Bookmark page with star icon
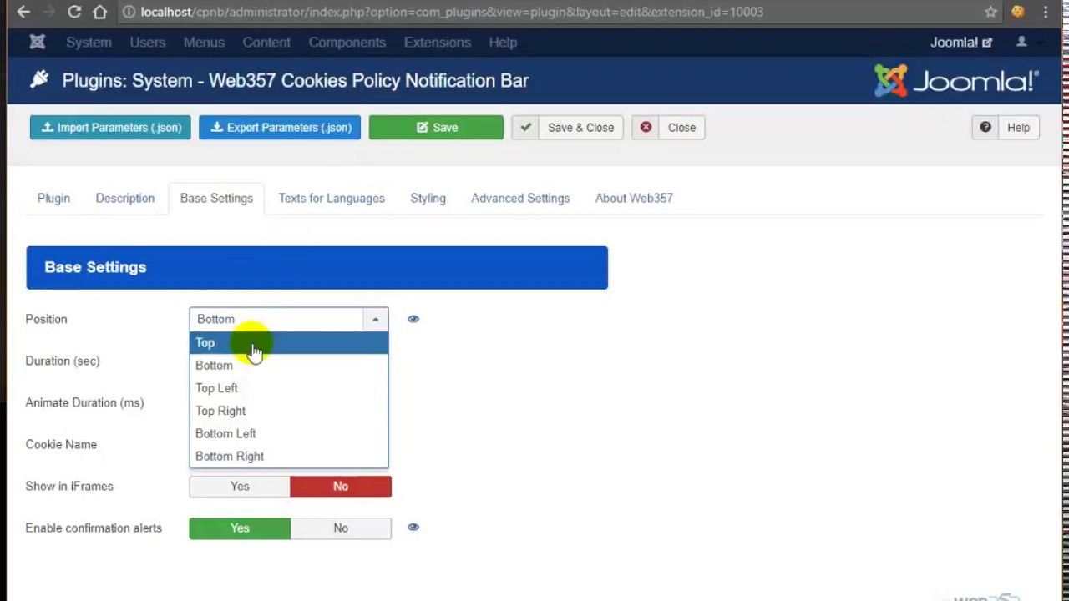The image size is (1069, 601). click(990, 12)
